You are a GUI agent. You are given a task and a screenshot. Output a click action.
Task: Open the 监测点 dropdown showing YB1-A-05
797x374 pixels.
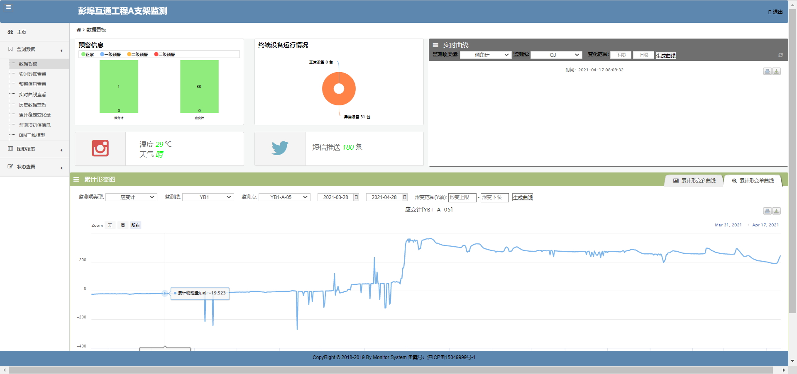(284, 197)
